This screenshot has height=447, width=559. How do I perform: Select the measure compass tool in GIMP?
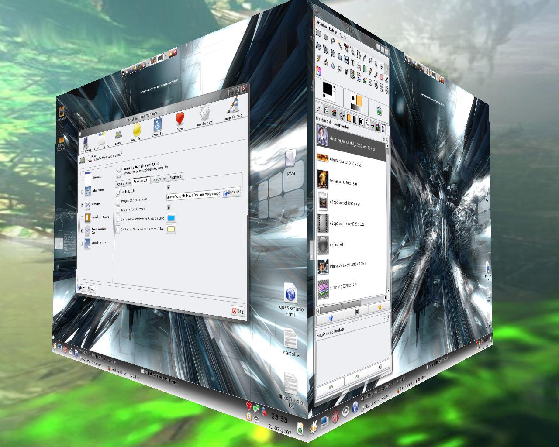pyautogui.click(x=376, y=64)
